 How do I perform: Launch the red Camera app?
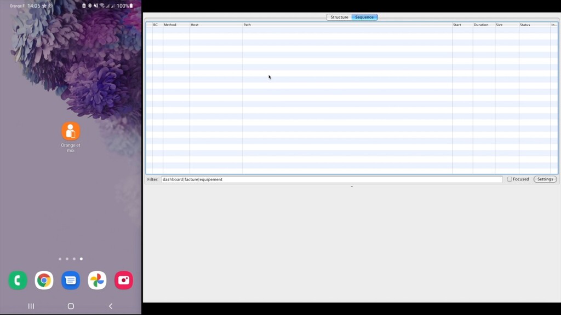coord(123,280)
